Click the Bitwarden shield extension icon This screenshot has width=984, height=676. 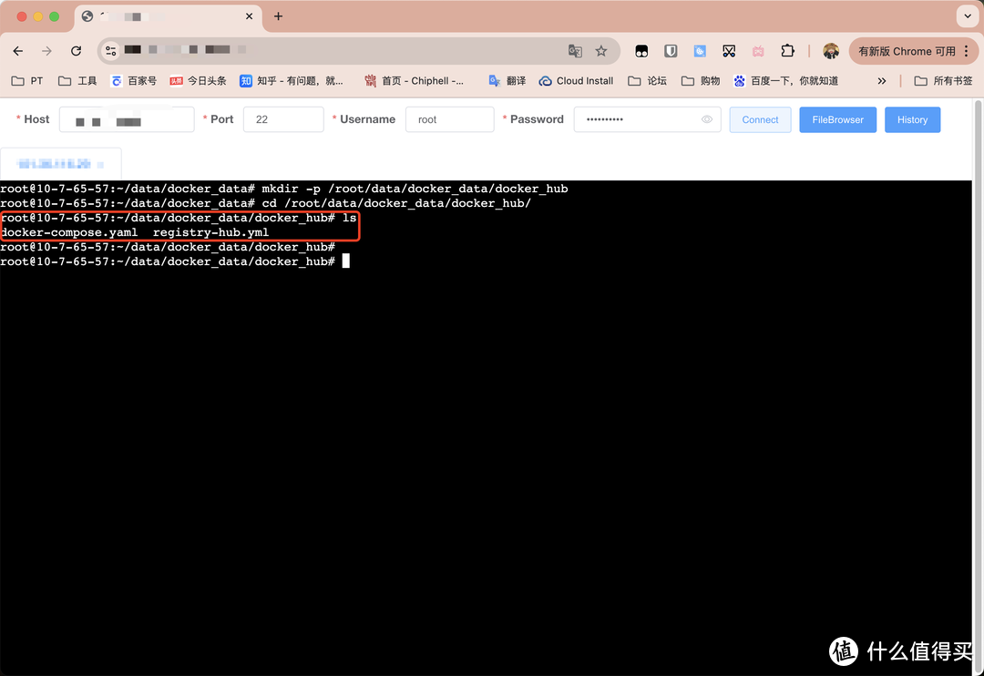[x=671, y=51]
